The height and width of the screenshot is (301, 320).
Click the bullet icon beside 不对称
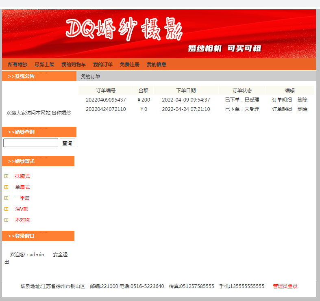click(6, 220)
